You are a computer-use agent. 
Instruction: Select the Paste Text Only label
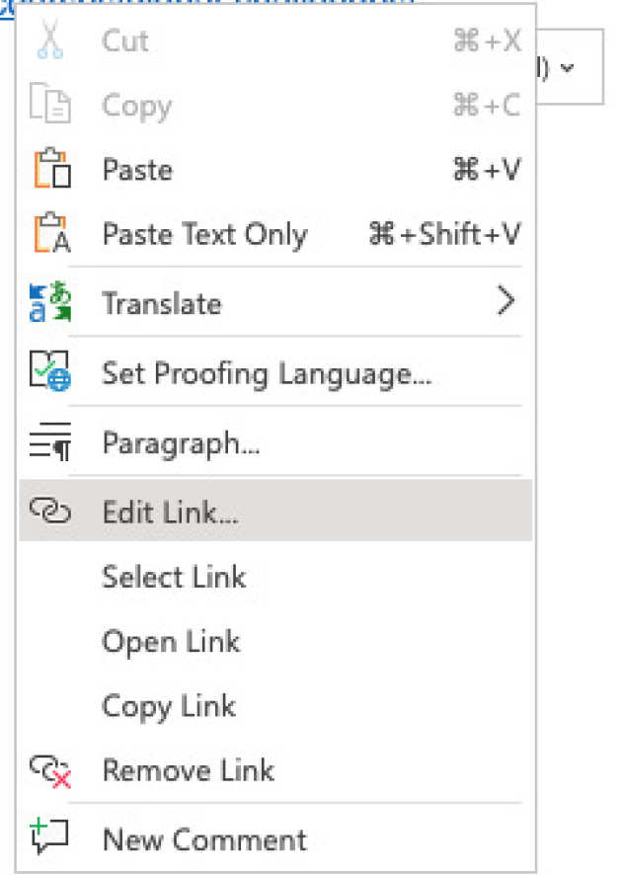[204, 235]
